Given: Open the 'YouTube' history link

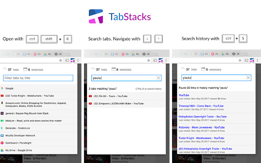Looking at the screenshot, I should click(184, 95).
